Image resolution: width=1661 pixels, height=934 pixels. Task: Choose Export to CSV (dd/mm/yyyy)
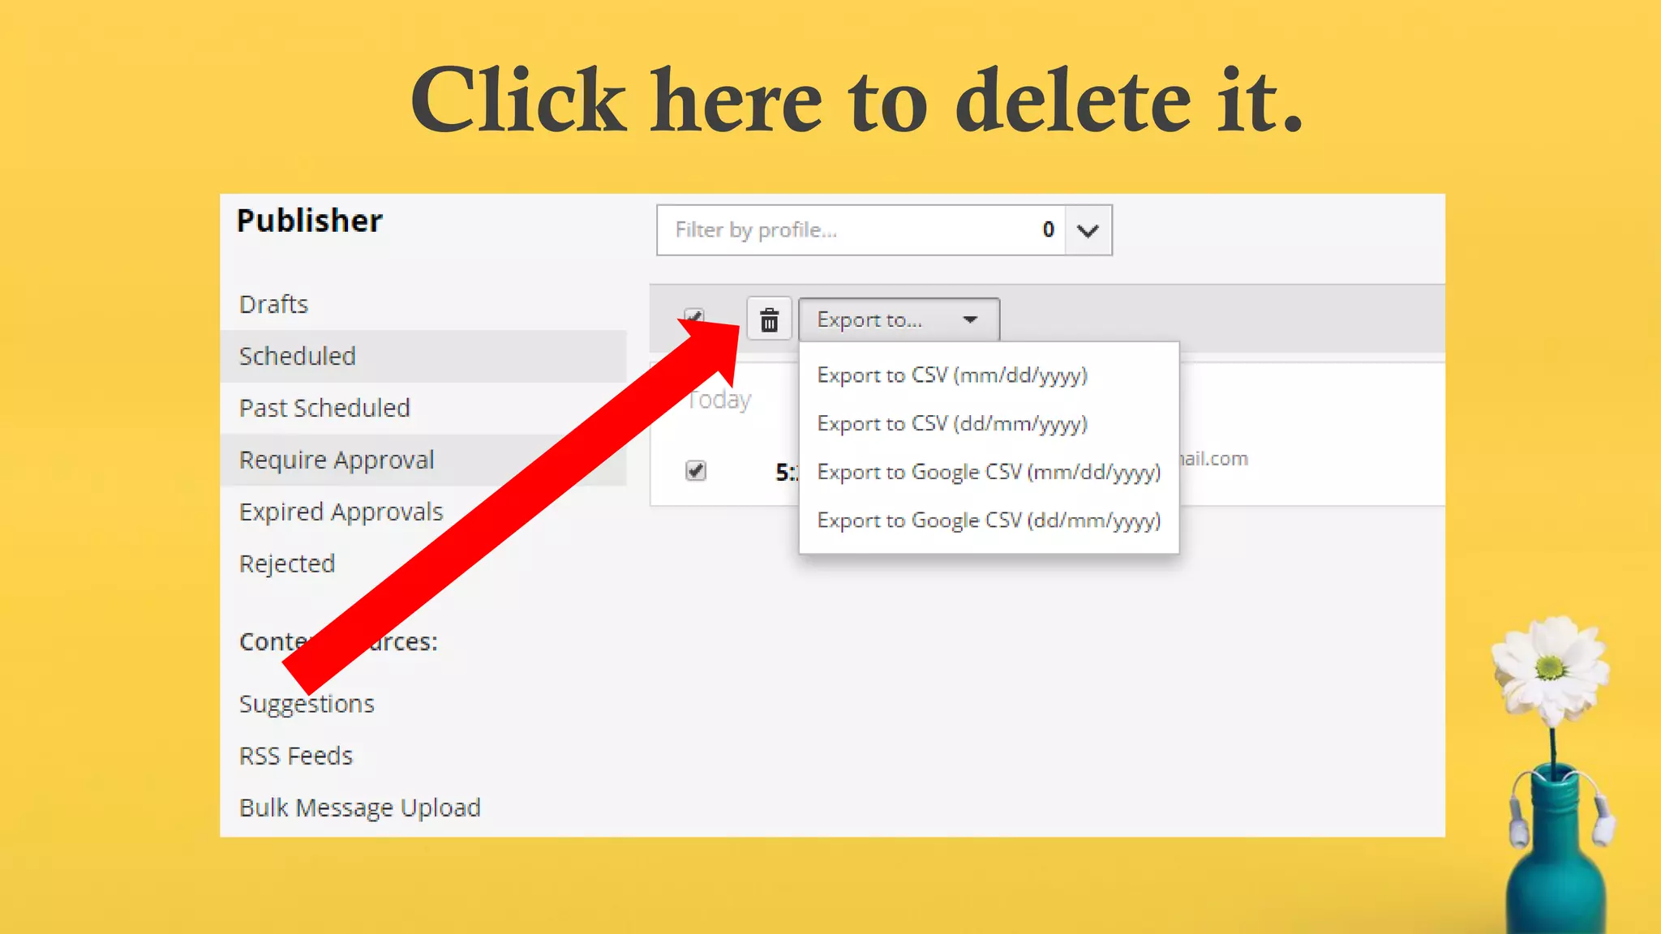pyautogui.click(x=952, y=424)
